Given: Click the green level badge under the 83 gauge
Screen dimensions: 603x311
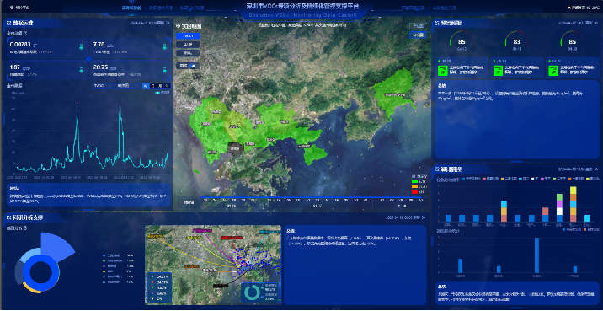Looking at the screenshot, I should (x=497, y=71).
